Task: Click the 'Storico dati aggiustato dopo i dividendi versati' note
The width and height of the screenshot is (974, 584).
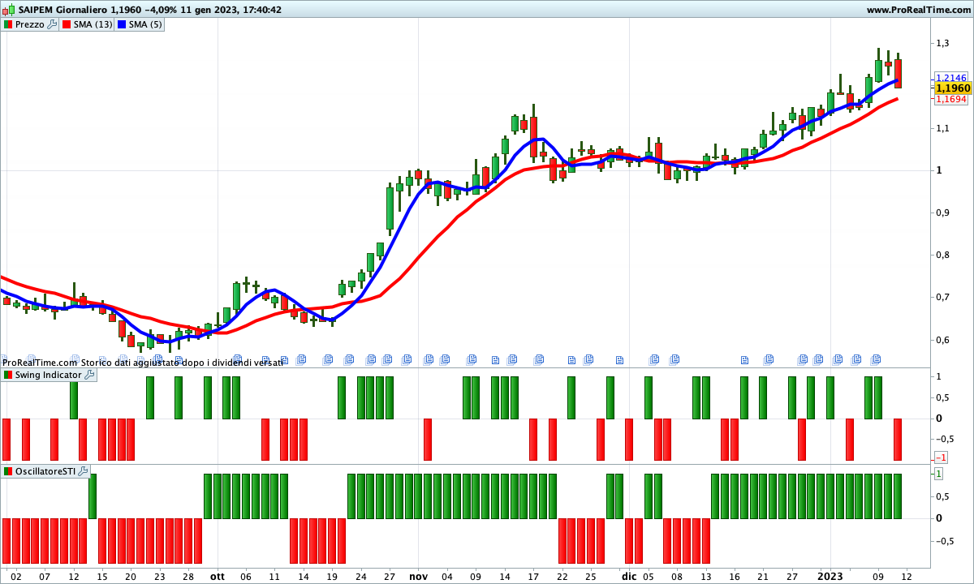Action: tap(182, 363)
